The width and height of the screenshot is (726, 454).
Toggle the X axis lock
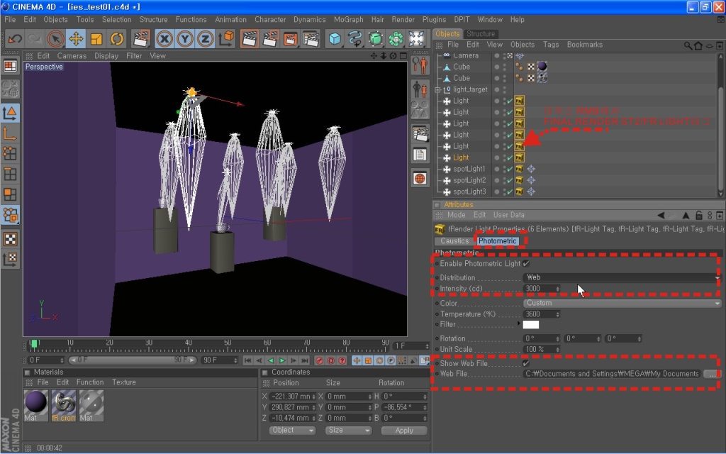(x=164, y=39)
